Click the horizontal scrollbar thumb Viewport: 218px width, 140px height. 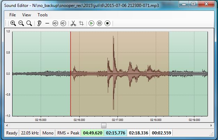(104, 125)
